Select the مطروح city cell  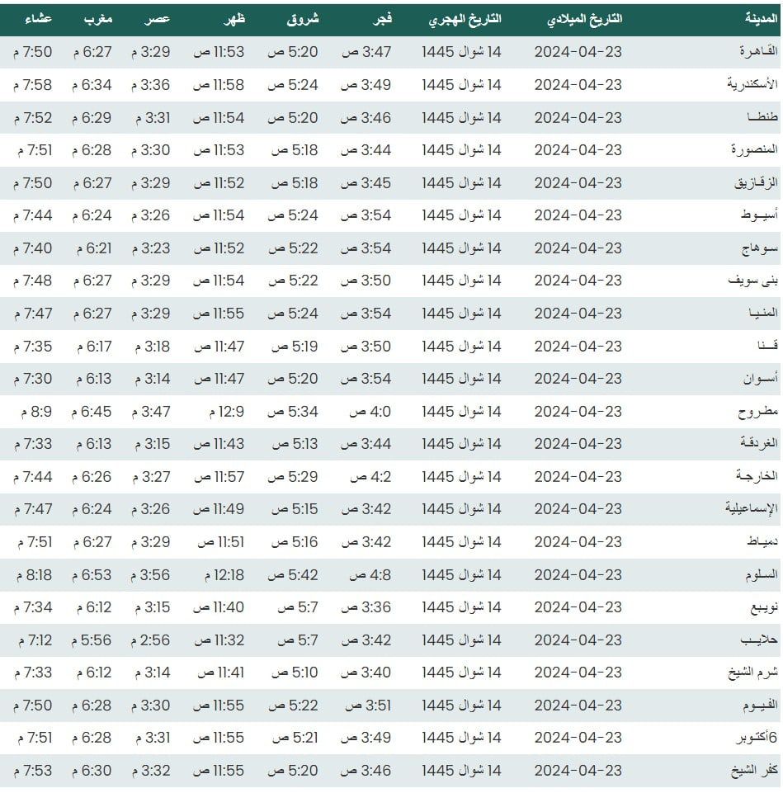click(x=757, y=411)
